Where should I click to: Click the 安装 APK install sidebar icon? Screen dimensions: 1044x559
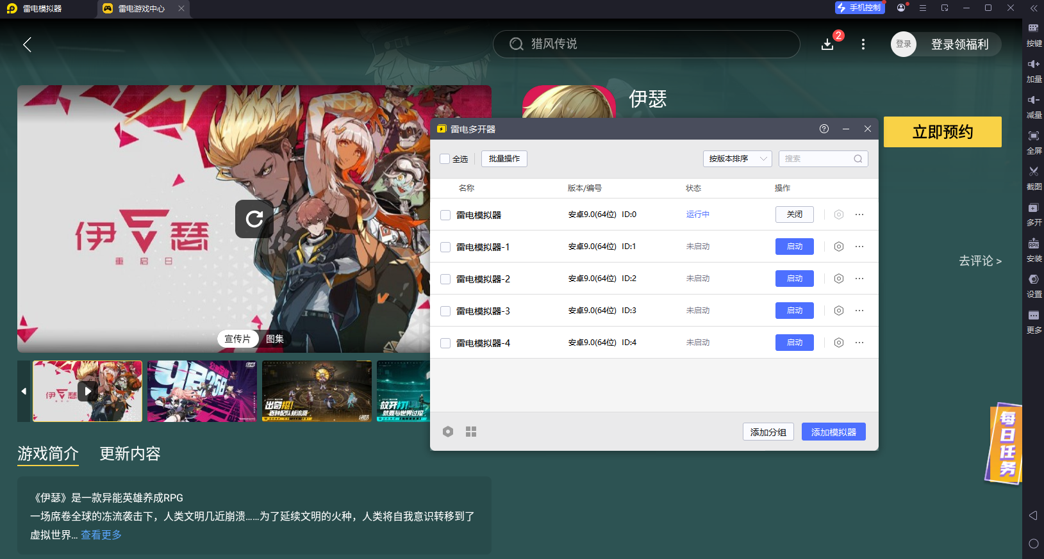1034,250
